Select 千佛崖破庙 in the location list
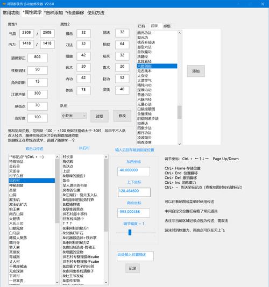269x287 pixels. (x=32, y=267)
